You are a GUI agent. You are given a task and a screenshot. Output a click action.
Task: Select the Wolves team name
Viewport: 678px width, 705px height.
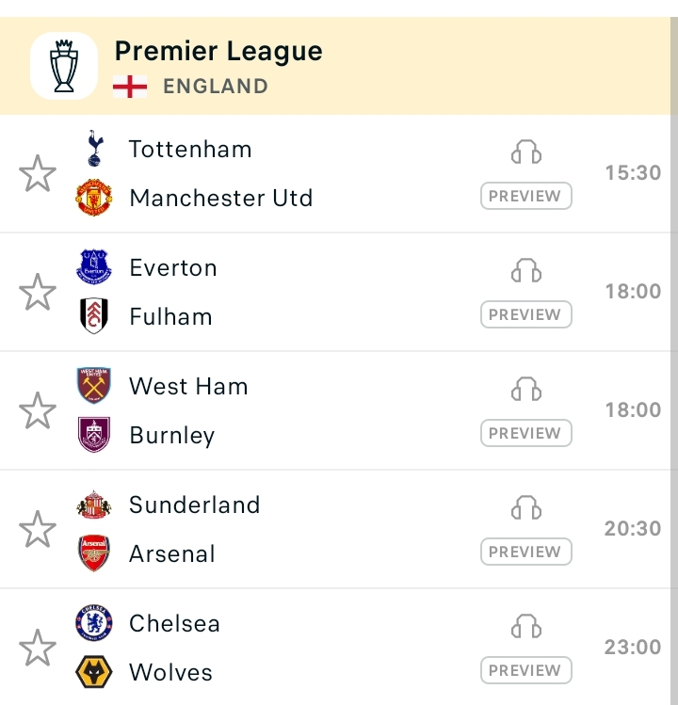pos(170,672)
